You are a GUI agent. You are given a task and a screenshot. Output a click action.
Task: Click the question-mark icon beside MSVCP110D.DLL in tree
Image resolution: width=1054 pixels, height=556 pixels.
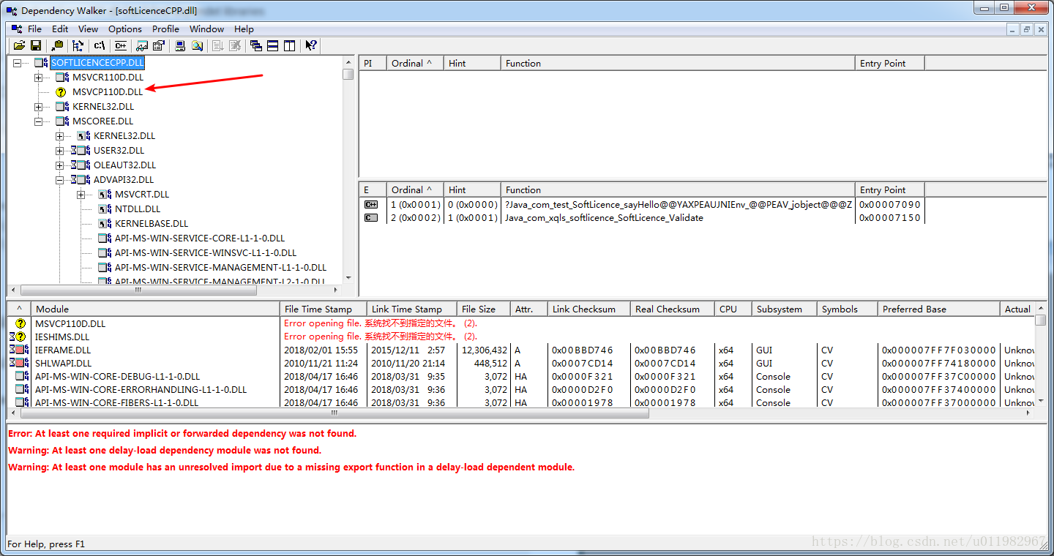[x=61, y=92]
